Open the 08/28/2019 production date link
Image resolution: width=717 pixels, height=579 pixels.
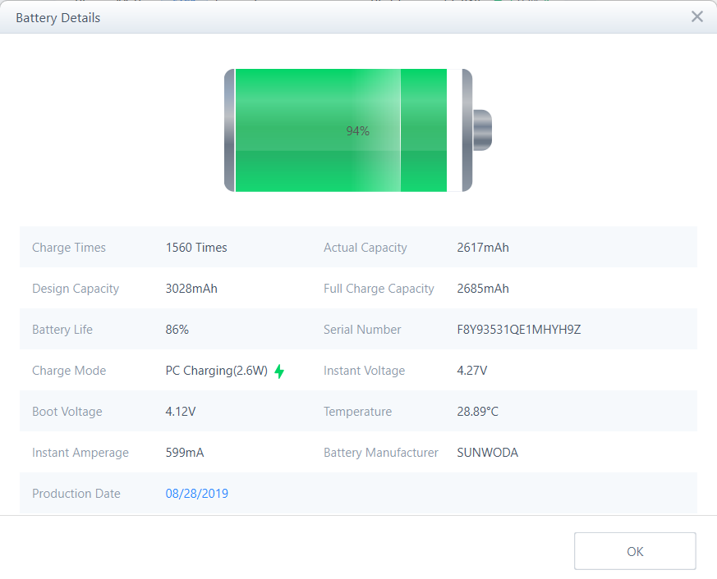click(x=197, y=494)
